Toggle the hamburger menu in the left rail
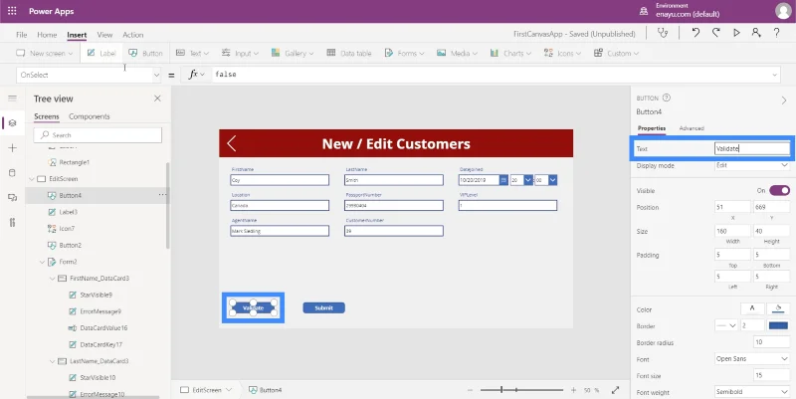The width and height of the screenshot is (796, 399). [x=13, y=98]
